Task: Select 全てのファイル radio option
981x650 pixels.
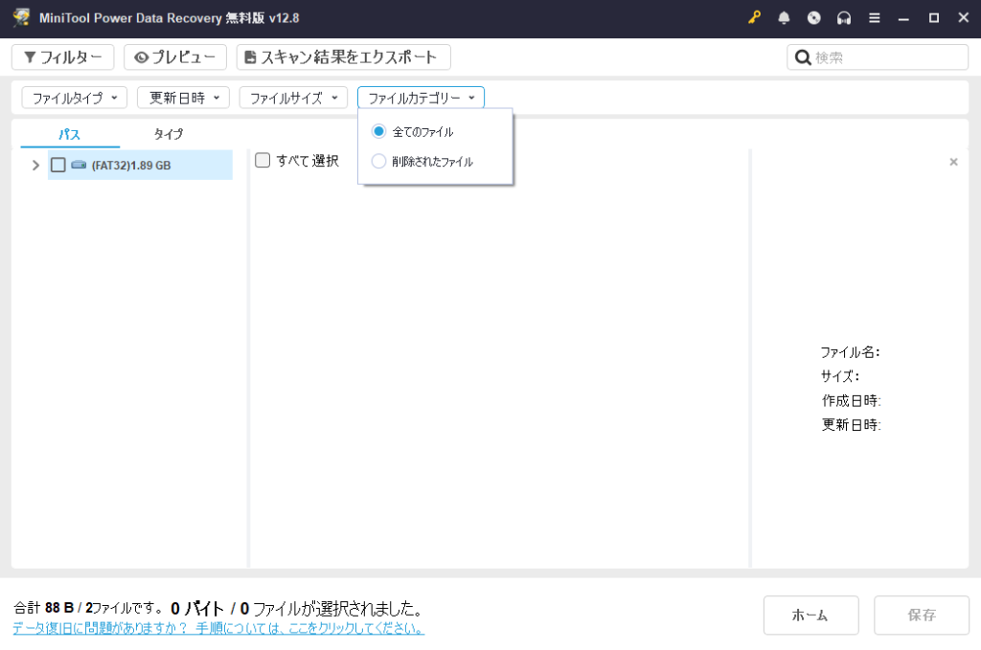Action: click(x=378, y=131)
